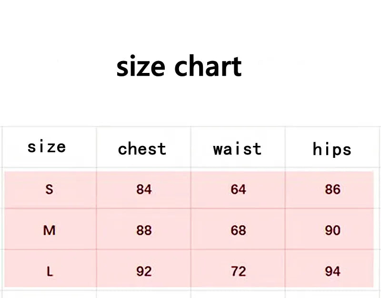Viewport: 381px width, 298px height.
Task: Click the hips value 90 cell
Action: [x=332, y=230]
